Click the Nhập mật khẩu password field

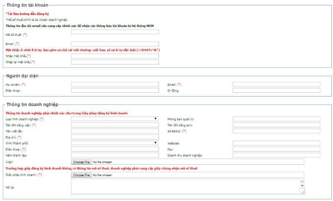point(115,56)
